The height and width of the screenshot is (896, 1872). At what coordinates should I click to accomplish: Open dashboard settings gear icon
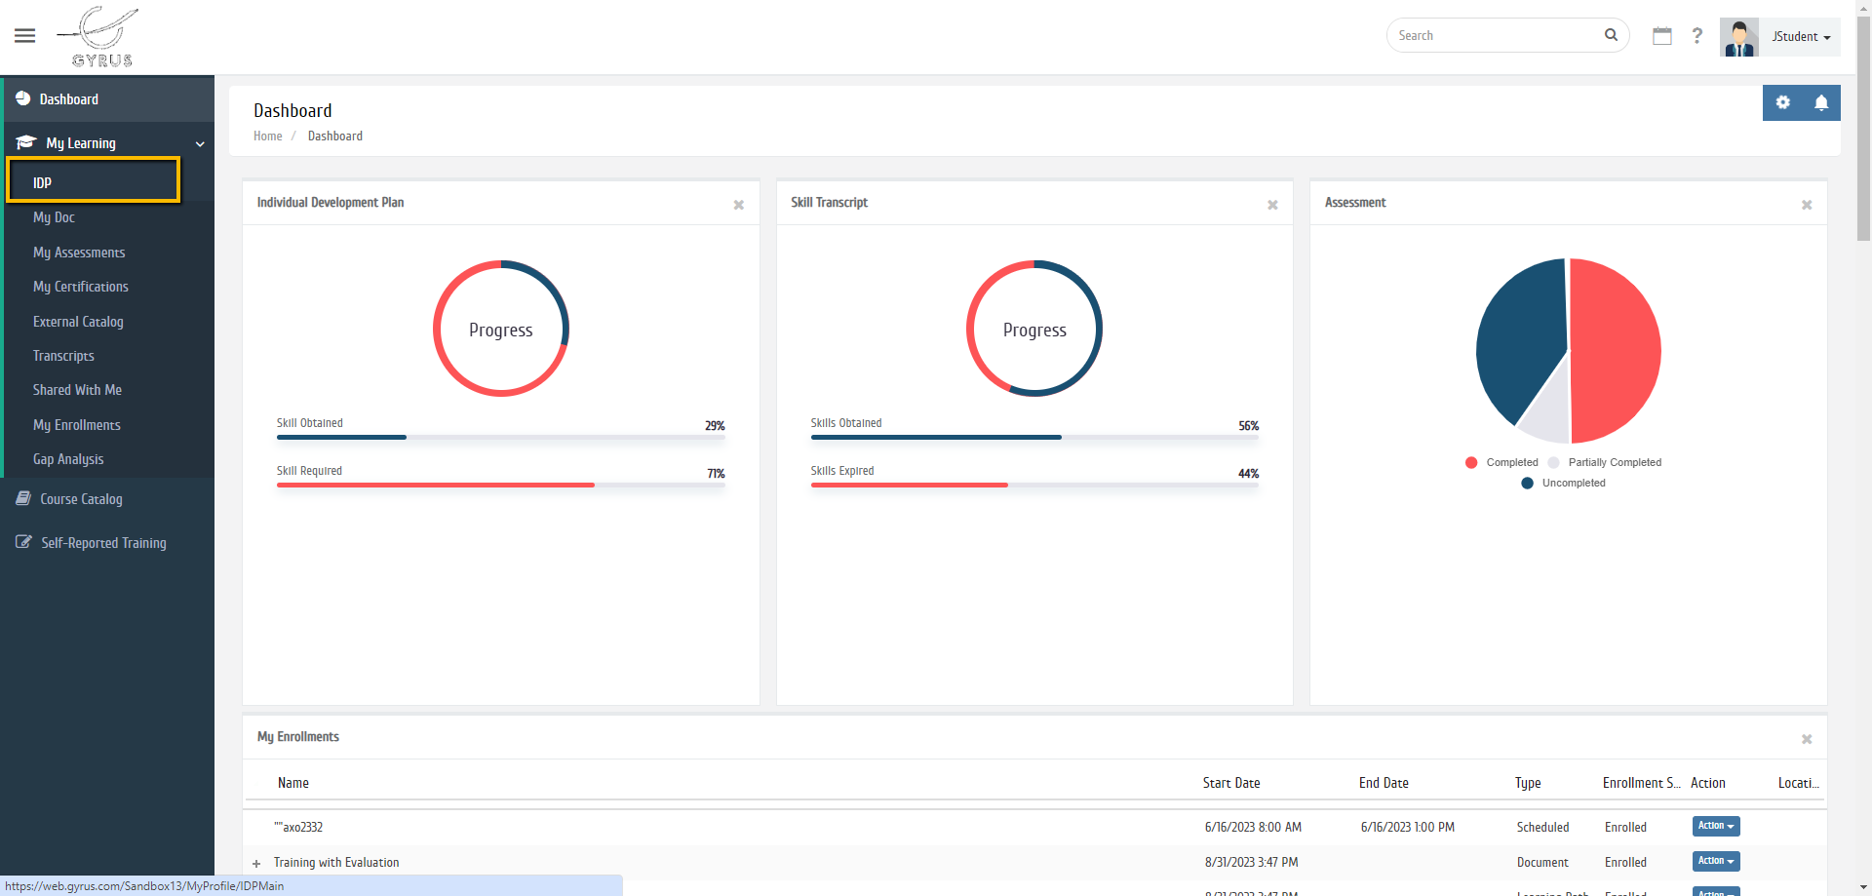(x=1782, y=102)
